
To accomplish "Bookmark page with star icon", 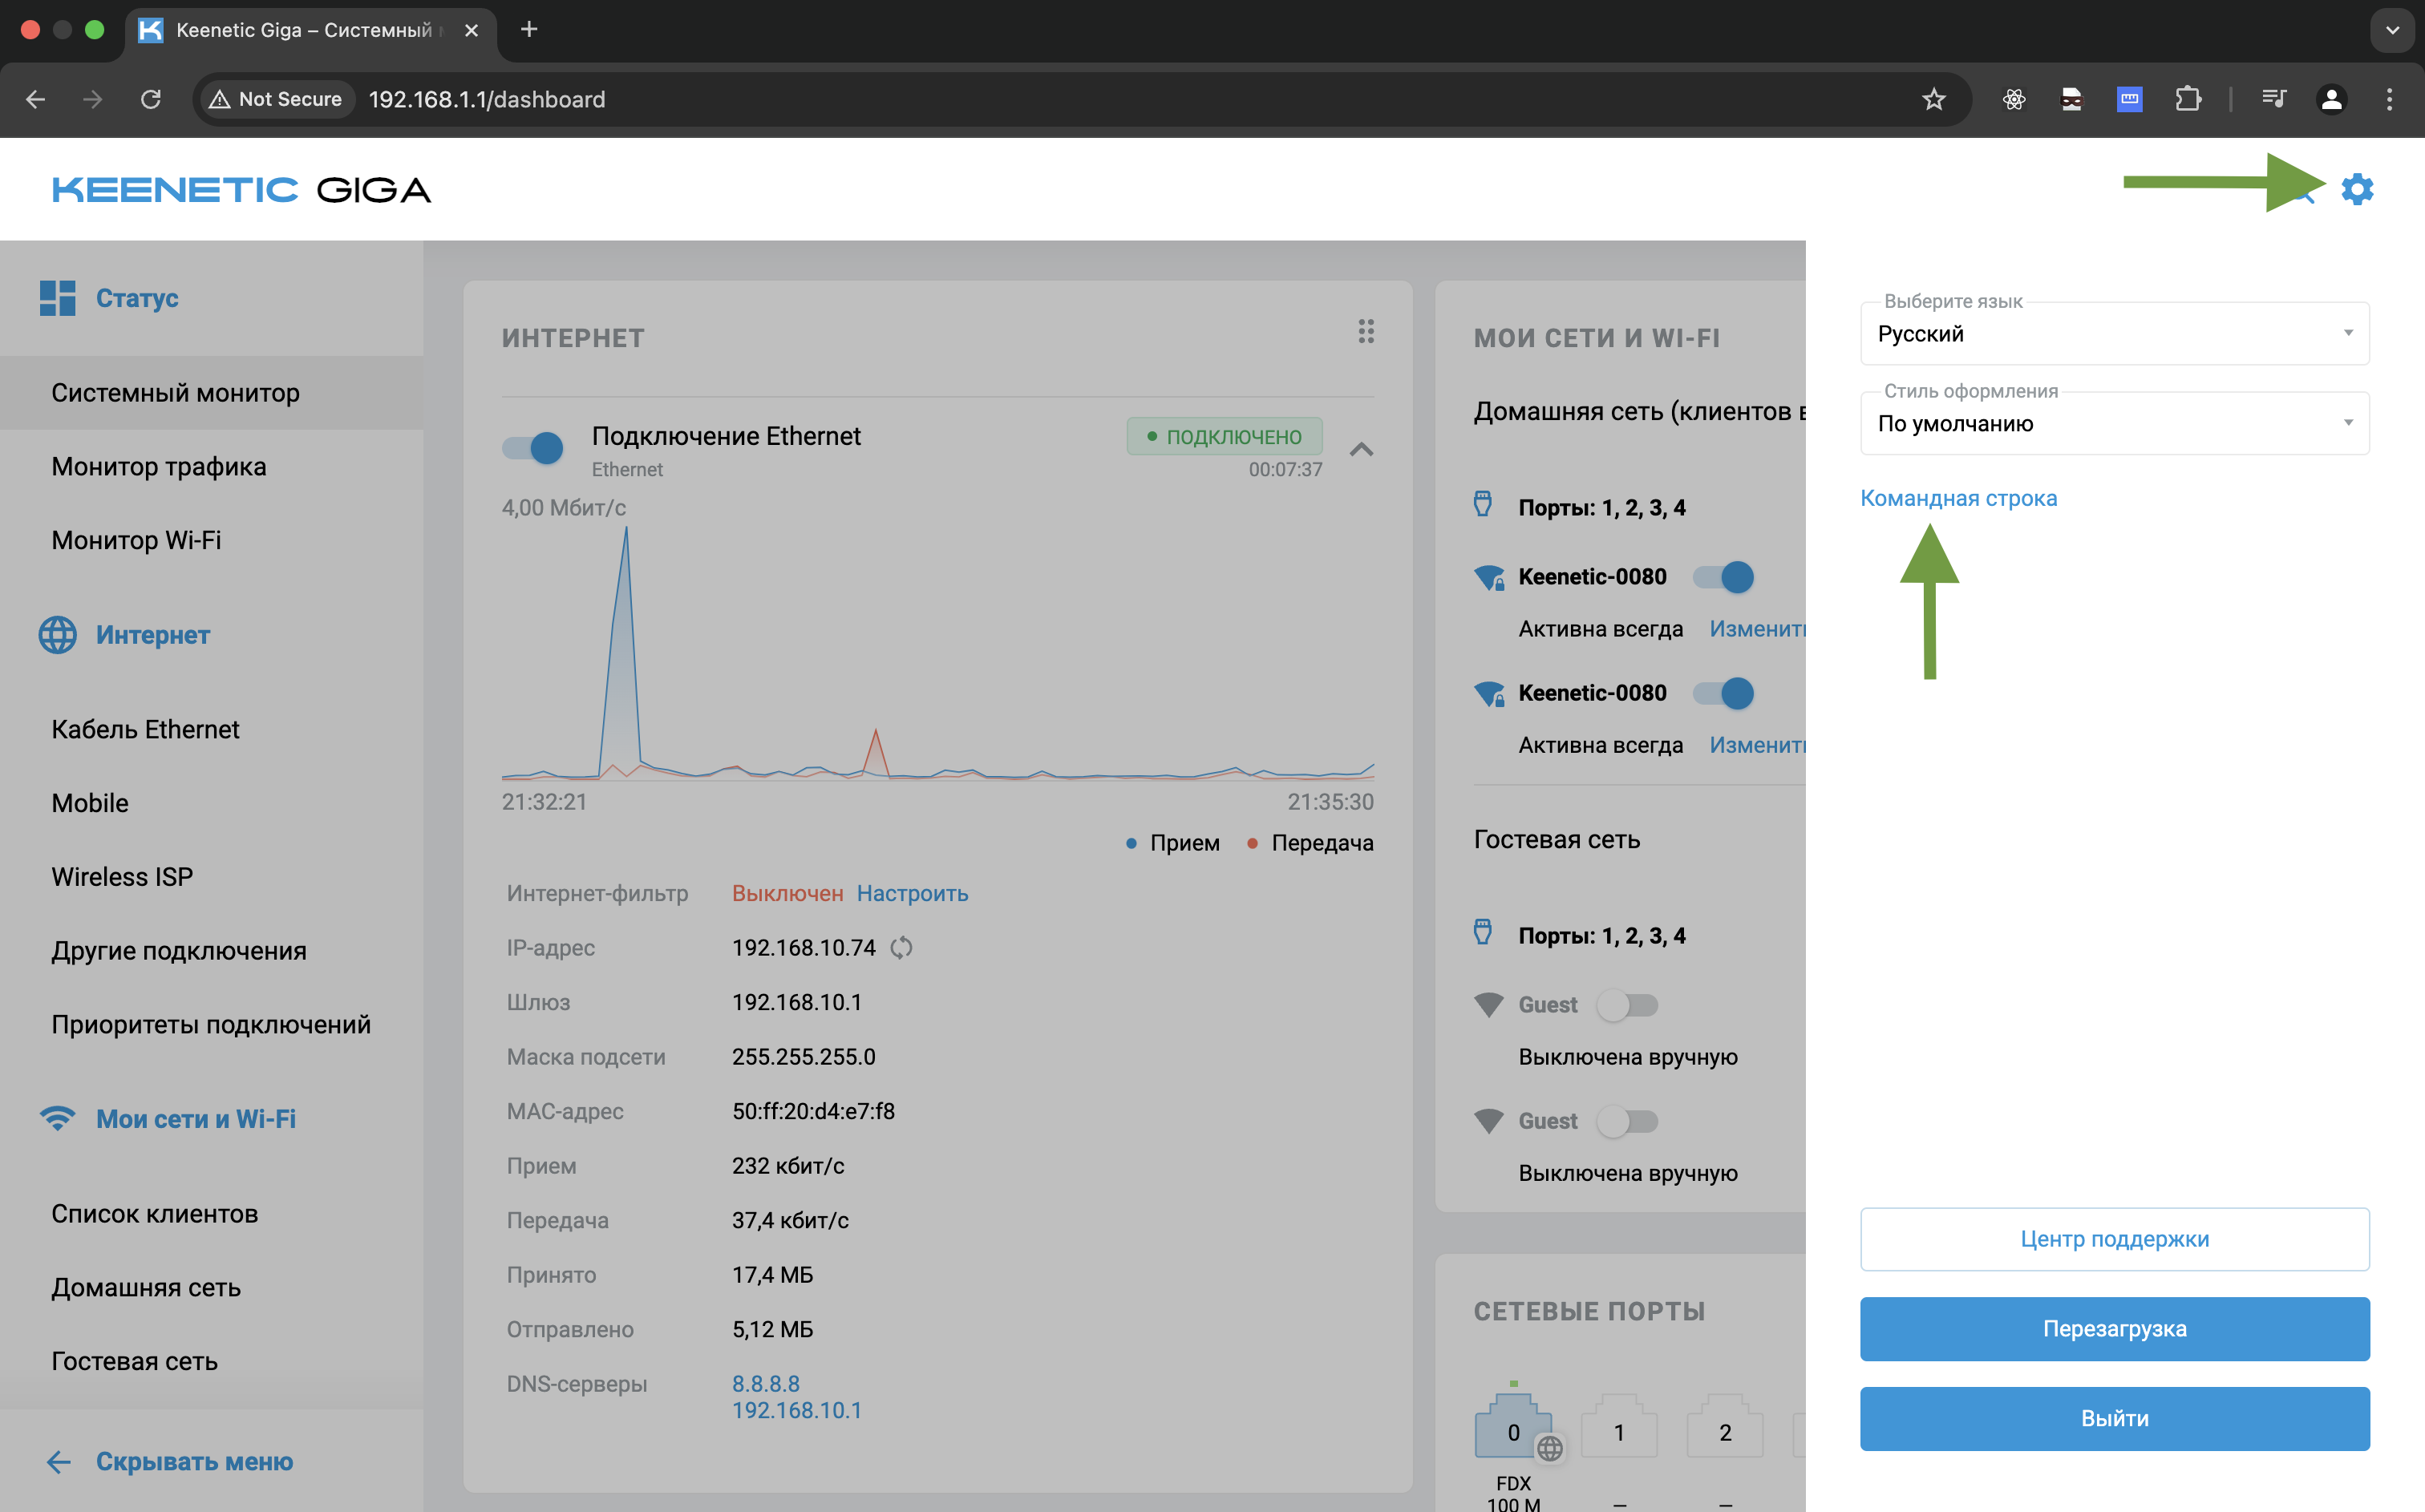I will pyautogui.click(x=1933, y=99).
